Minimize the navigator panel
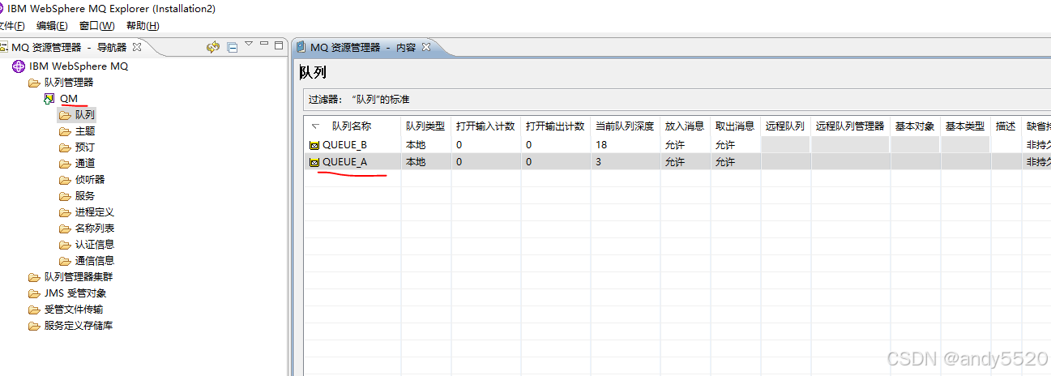 [x=264, y=45]
